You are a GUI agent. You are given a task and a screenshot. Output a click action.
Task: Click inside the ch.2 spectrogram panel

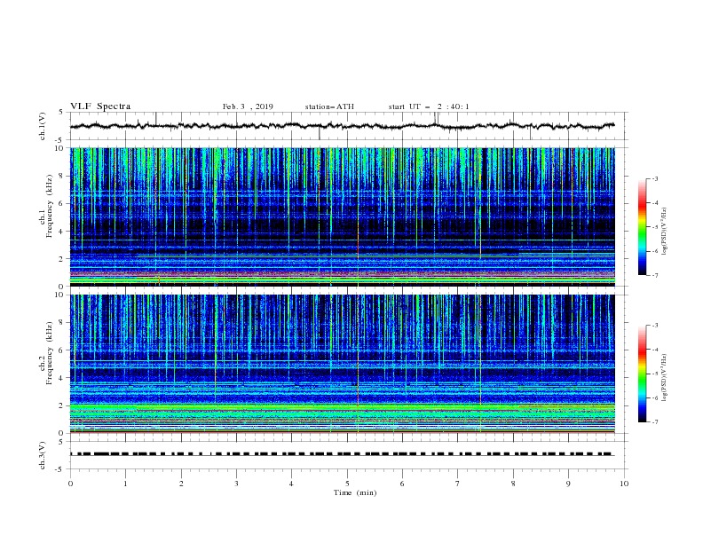(342, 364)
